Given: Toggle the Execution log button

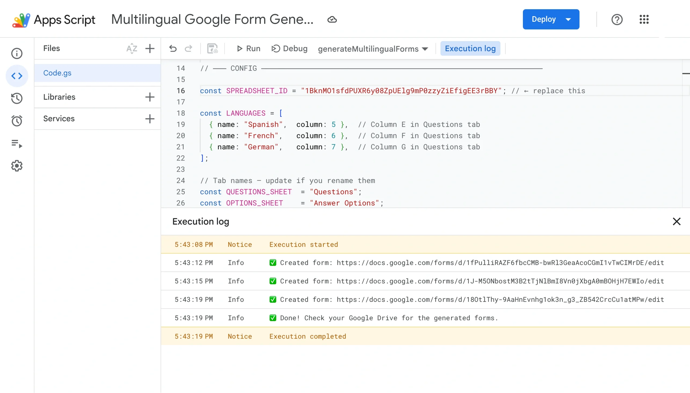Looking at the screenshot, I should [470, 49].
